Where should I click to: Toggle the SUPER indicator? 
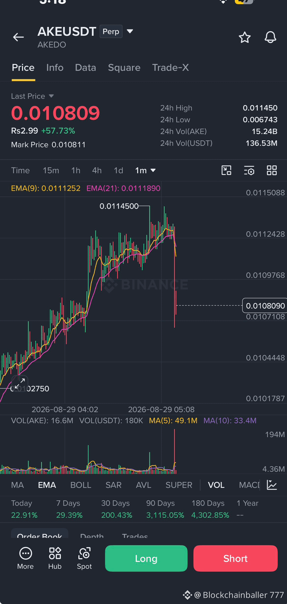(179, 485)
